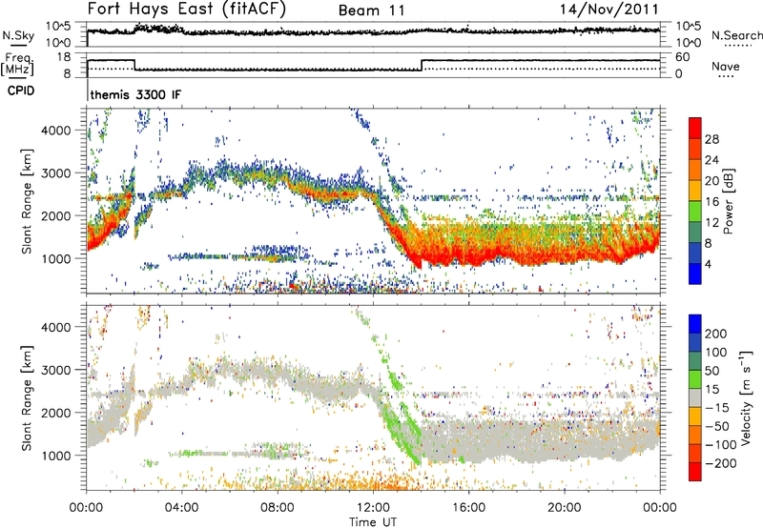Click the frequency step-up line at 14:00
763x528 pixels.
click(422, 65)
